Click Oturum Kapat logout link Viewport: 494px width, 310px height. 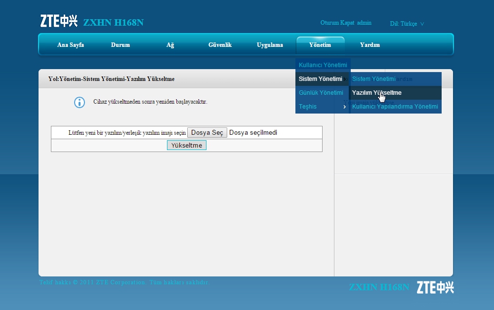[337, 23]
